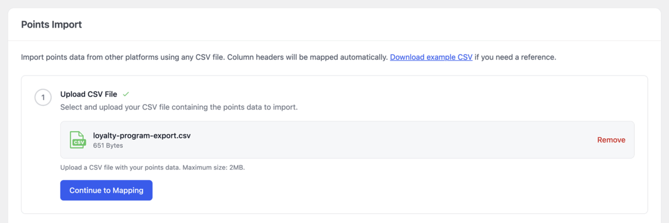Click the green checkmark beside Upload CSV File
The height and width of the screenshot is (223, 669).
click(x=126, y=94)
